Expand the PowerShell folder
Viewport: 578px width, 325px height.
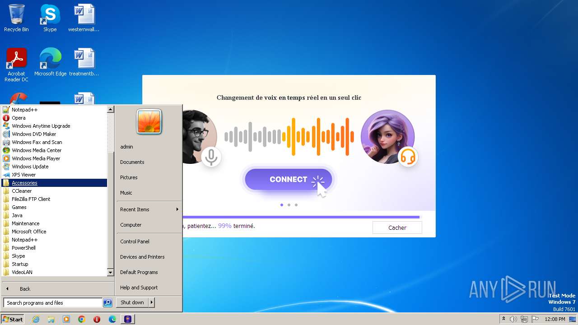[54, 248]
